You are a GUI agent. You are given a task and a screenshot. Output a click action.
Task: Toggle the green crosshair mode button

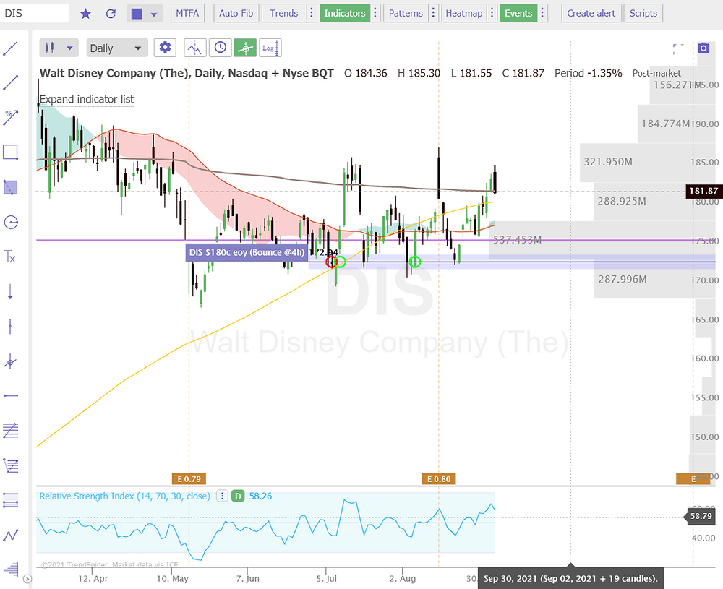(x=245, y=48)
